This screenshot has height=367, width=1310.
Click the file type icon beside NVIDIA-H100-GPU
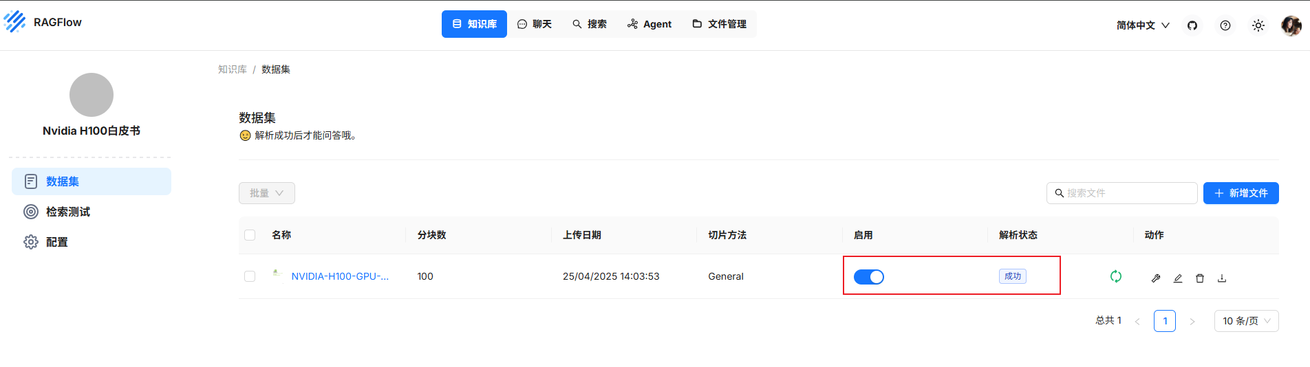coord(278,275)
